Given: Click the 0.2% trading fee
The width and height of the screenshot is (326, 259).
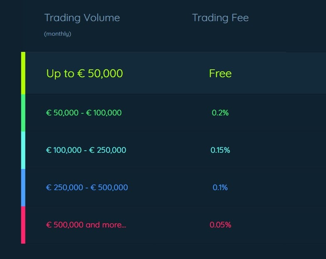Looking at the screenshot, I should pos(220,112).
